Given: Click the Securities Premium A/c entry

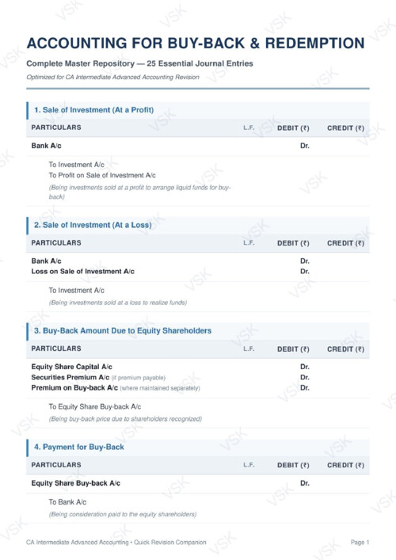Looking at the screenshot, I should [x=70, y=377].
